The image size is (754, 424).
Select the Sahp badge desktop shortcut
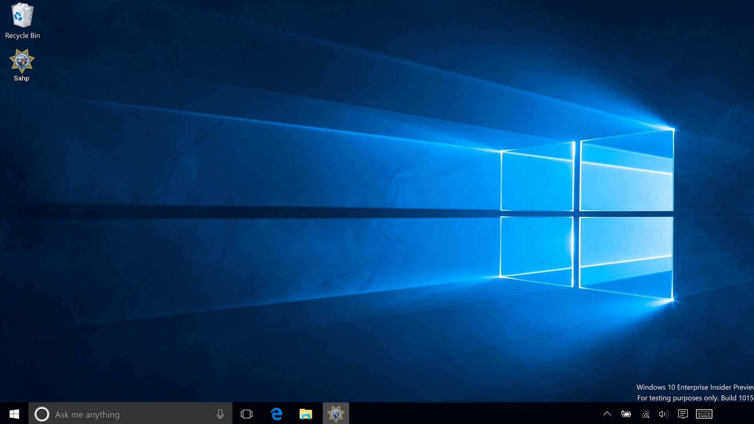click(22, 60)
